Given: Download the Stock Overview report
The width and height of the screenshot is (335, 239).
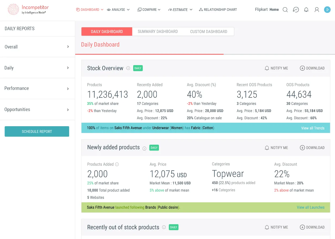Looking at the screenshot, I should pyautogui.click(x=312, y=68).
